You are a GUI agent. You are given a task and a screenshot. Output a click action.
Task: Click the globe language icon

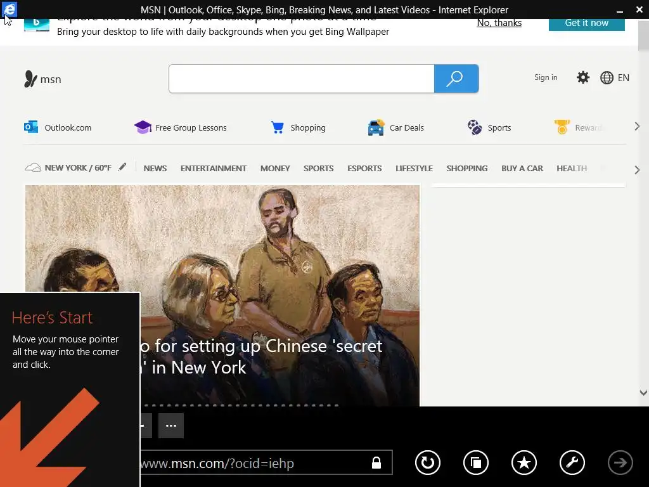607,77
